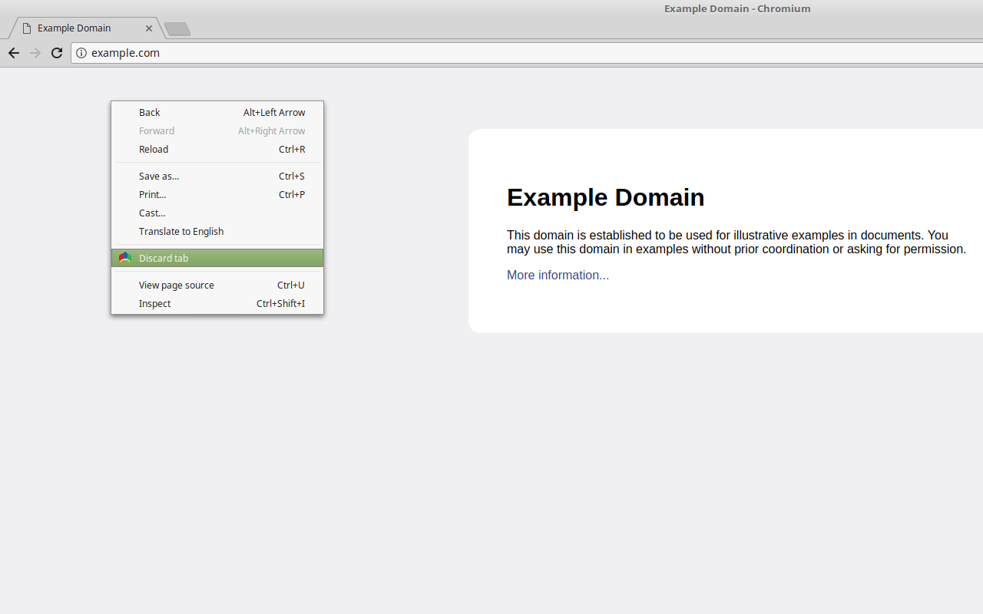The image size is (983, 614).
Task: Choose Print... from the context menu
Action: click(x=217, y=194)
